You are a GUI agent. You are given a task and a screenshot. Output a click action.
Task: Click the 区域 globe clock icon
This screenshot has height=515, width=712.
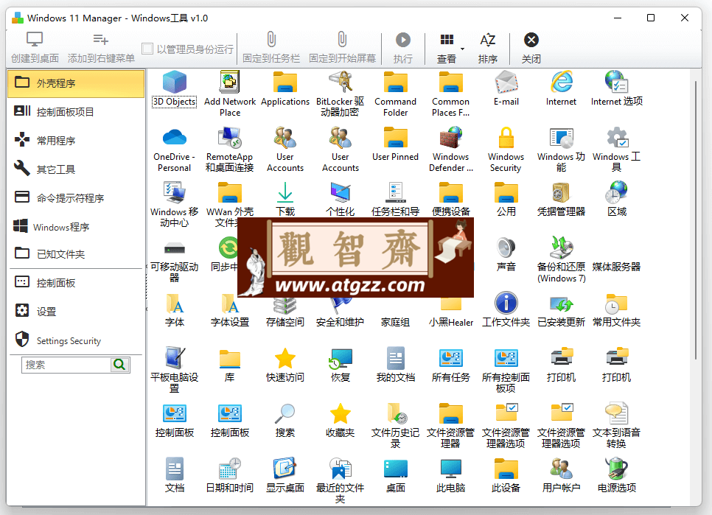(x=617, y=192)
